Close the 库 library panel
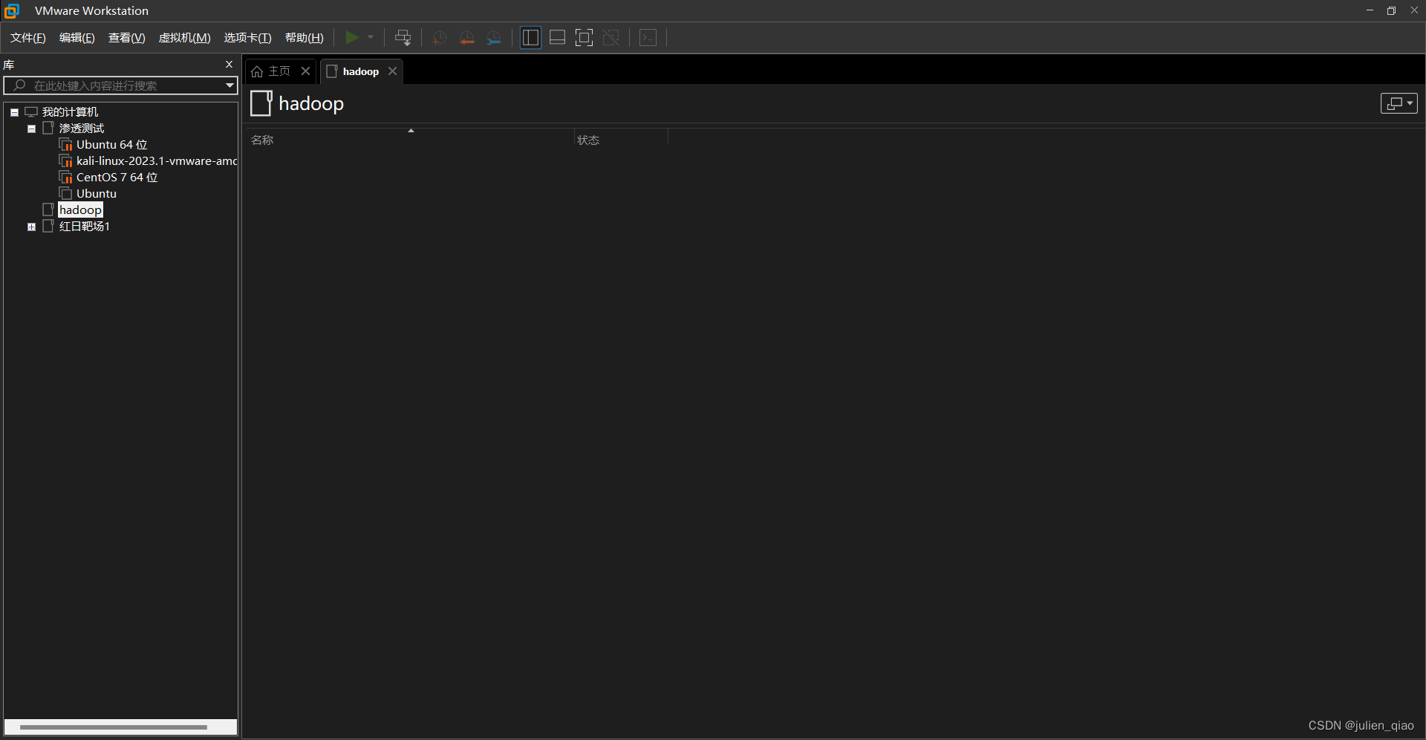 [x=229, y=65]
